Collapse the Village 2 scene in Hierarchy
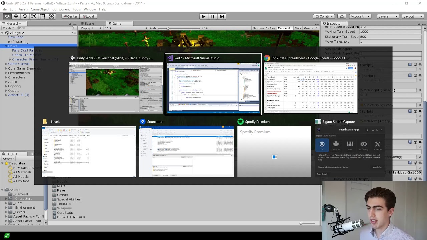 coord(2,33)
